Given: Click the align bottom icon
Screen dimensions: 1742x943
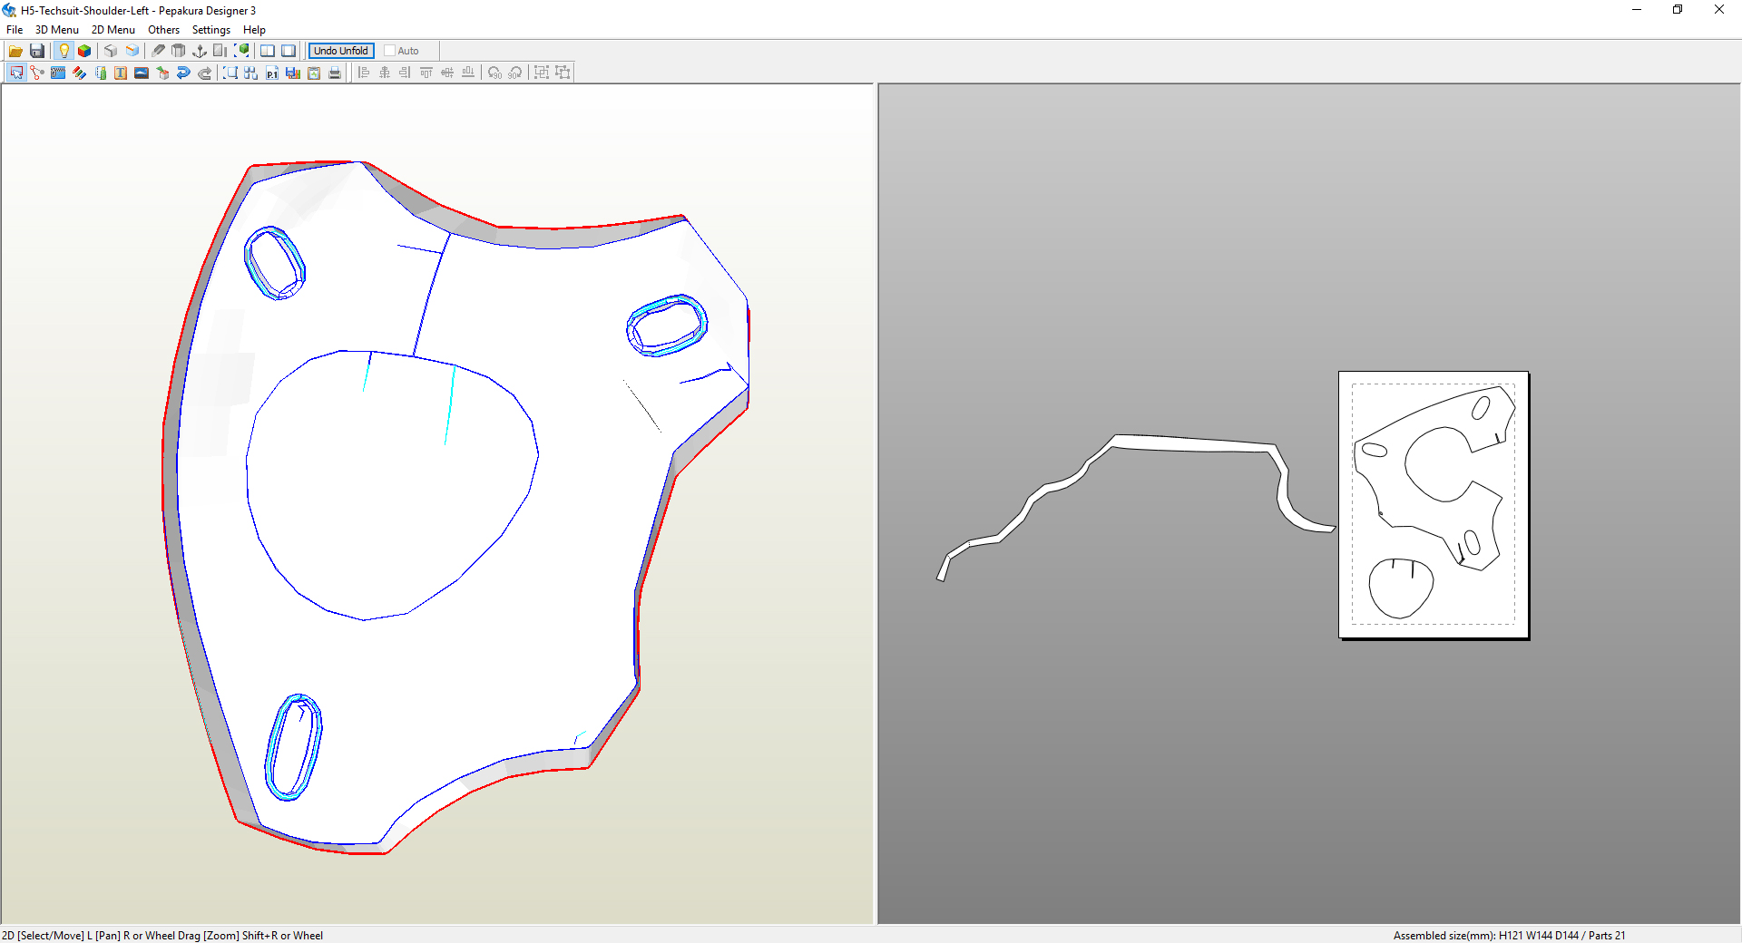Looking at the screenshot, I should point(468,73).
